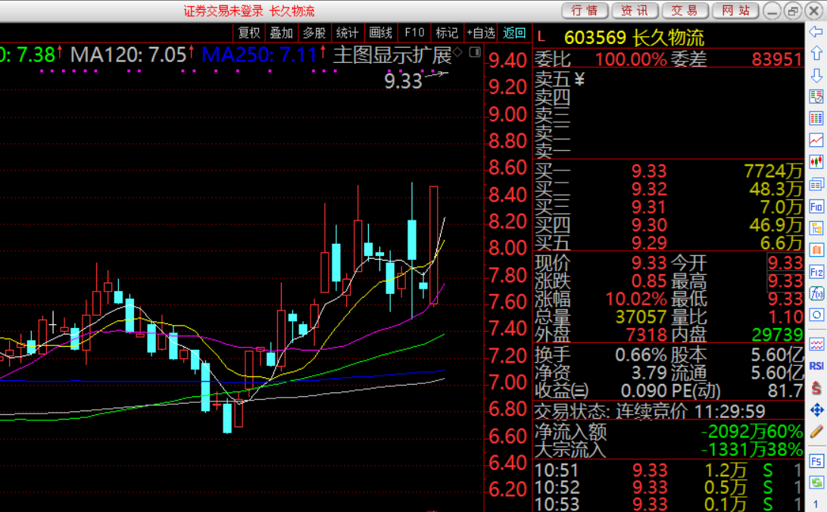Open the 交易 menu button
The height and width of the screenshot is (512, 827).
click(x=685, y=11)
